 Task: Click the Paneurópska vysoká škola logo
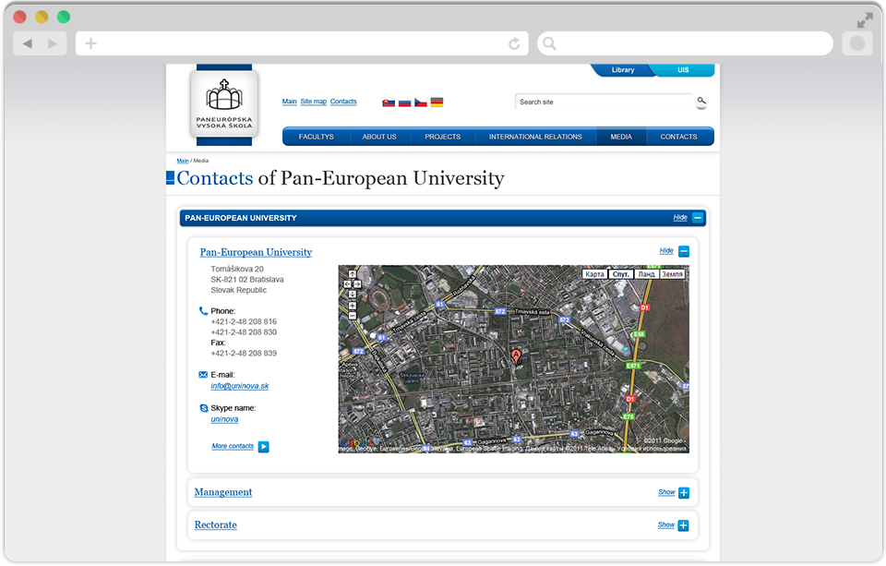click(x=224, y=102)
